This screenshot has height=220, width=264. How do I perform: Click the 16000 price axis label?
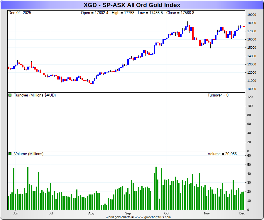(x=252, y=39)
